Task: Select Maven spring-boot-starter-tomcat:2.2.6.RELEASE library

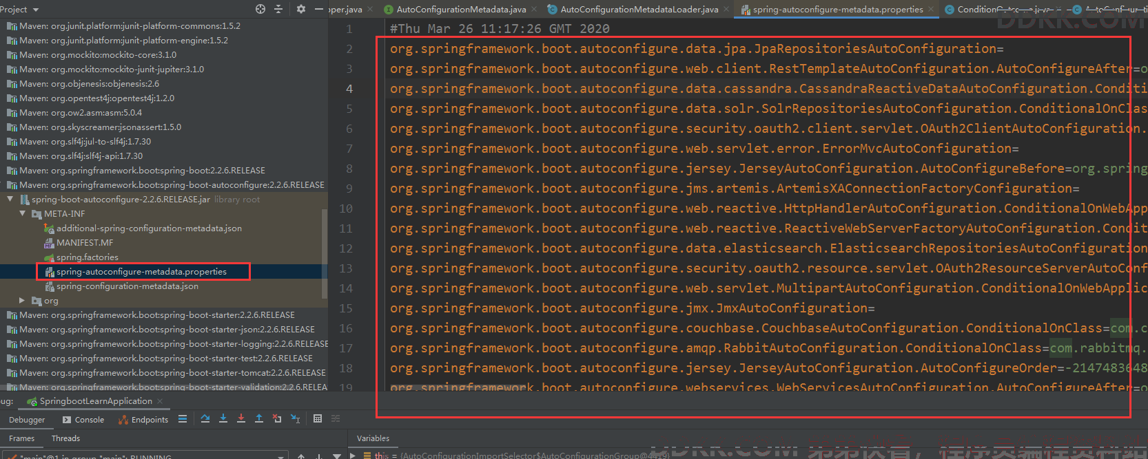Action: [172, 373]
